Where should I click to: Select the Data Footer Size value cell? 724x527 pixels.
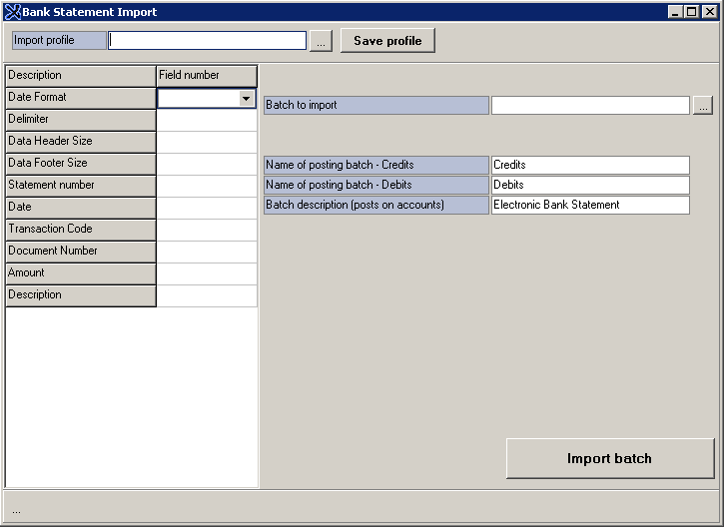click(x=207, y=164)
